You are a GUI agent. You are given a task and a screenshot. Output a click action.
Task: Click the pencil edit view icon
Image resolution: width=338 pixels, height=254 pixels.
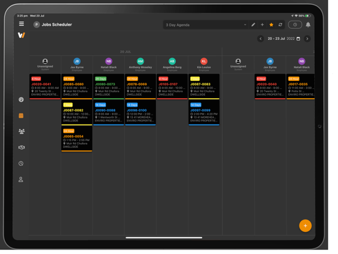[254, 25]
